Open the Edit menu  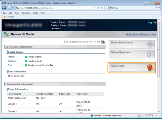tap(11, 13)
